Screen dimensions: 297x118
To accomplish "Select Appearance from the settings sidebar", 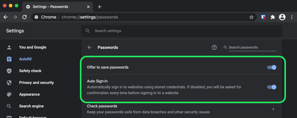I will (29, 94).
